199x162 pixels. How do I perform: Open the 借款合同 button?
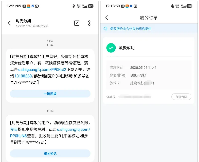[181, 97]
